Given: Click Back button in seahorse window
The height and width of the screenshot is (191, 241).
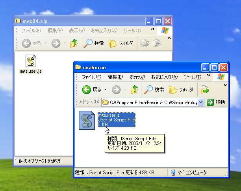Looking at the screenshot, I should point(92,90).
